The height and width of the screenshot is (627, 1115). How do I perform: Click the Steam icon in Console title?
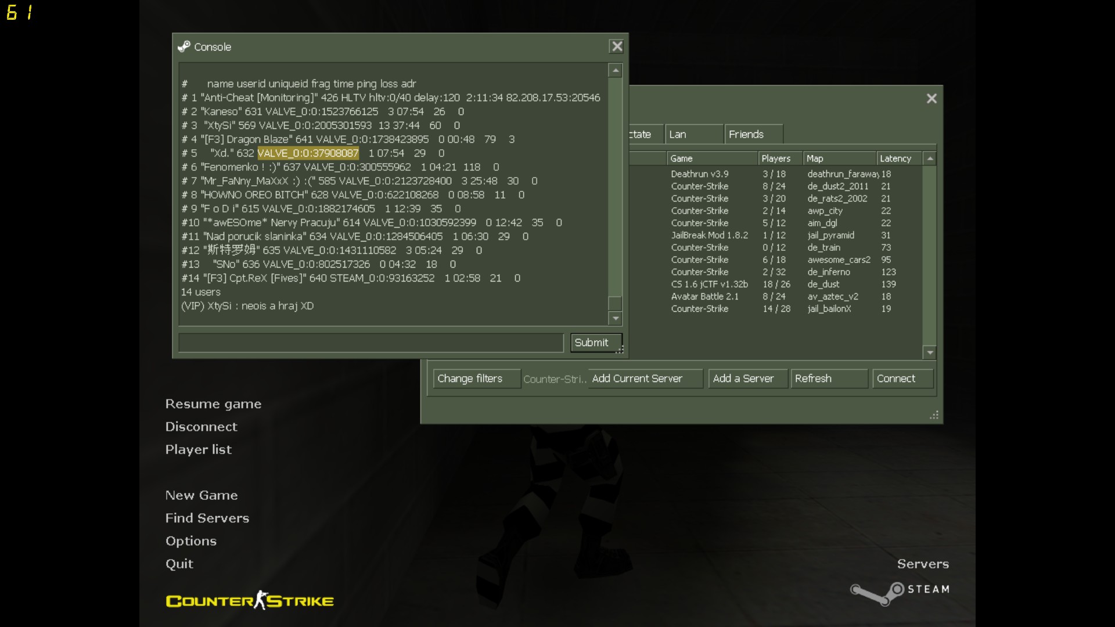click(x=184, y=46)
